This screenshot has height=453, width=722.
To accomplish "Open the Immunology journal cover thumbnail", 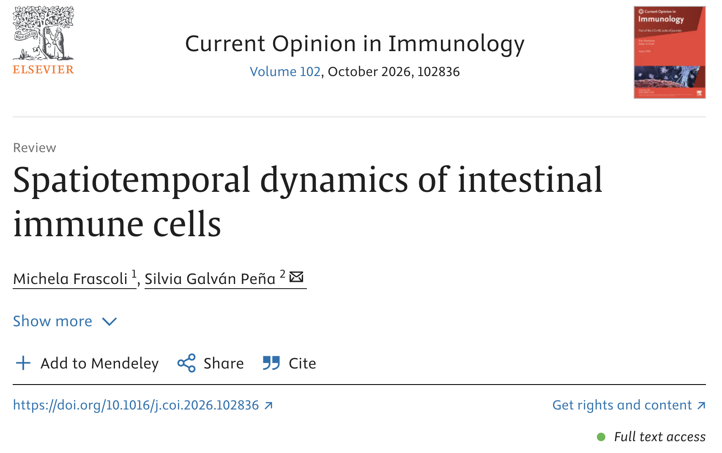I will (x=670, y=52).
